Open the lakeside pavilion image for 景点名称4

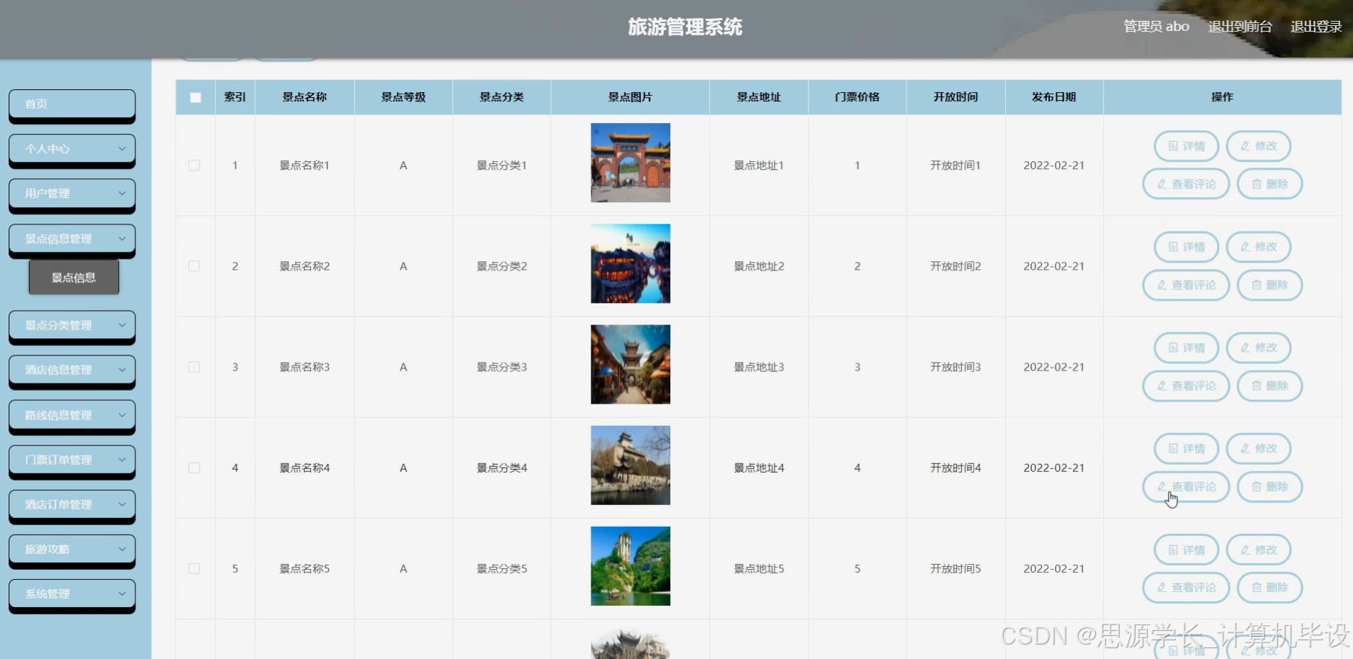click(x=630, y=465)
